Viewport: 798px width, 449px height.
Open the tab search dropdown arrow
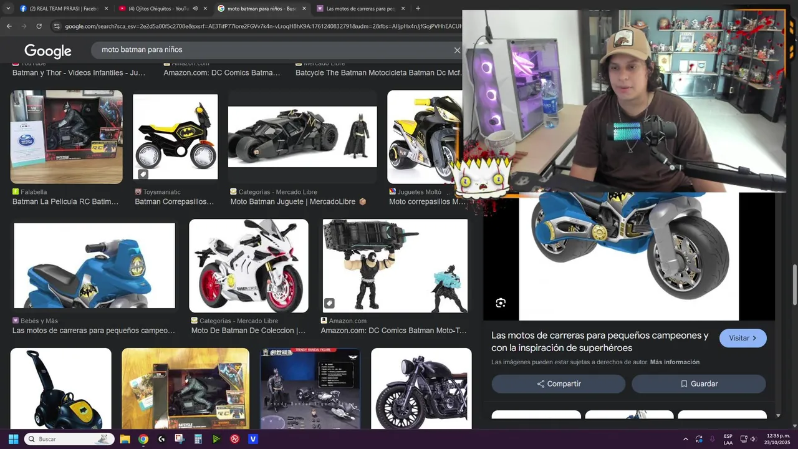tap(8, 8)
